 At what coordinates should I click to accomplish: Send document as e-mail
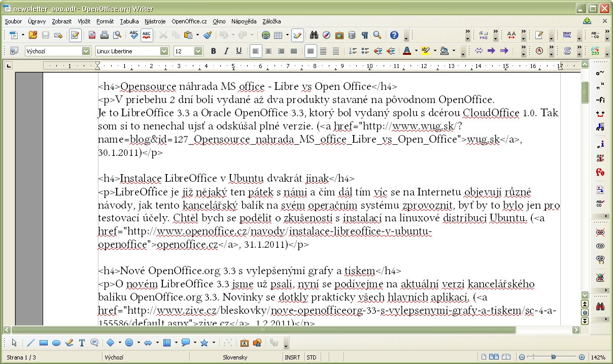click(x=58, y=35)
